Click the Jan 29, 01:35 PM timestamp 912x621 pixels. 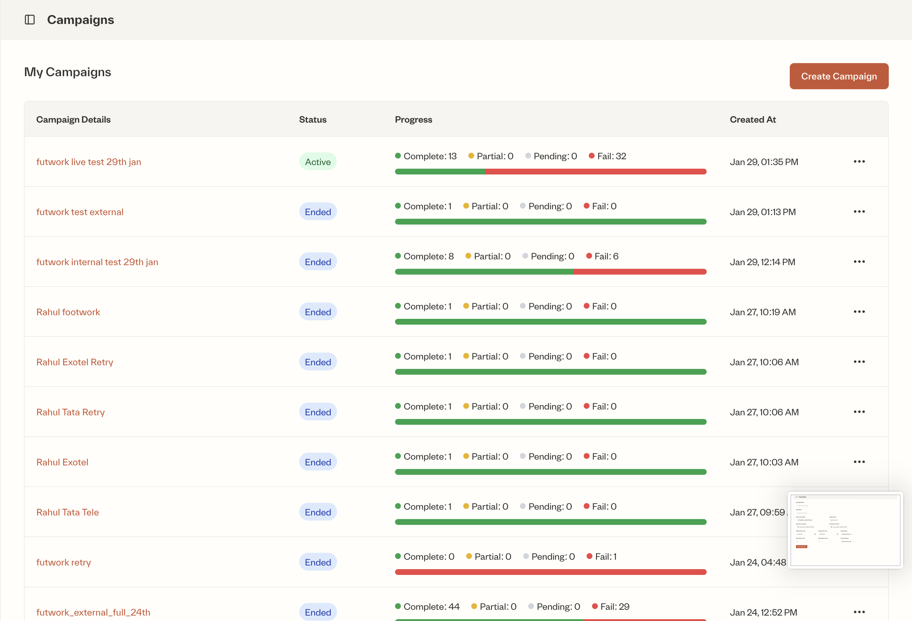(764, 162)
